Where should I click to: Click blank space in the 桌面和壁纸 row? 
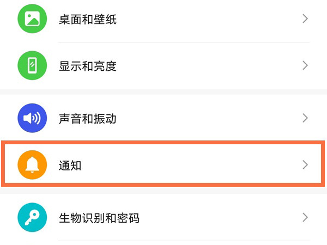click(x=207, y=20)
